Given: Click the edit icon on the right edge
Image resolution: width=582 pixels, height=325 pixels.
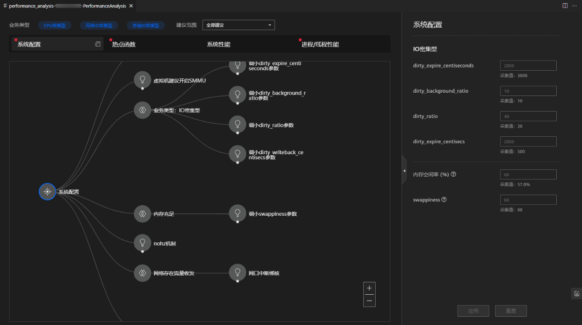Looking at the screenshot, I should [577, 293].
